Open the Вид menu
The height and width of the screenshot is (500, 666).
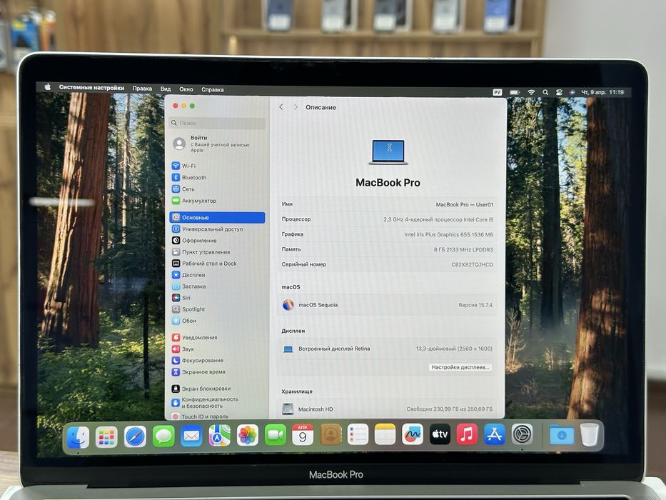(165, 89)
